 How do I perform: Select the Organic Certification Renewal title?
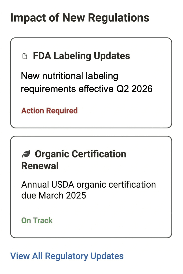click(x=74, y=160)
